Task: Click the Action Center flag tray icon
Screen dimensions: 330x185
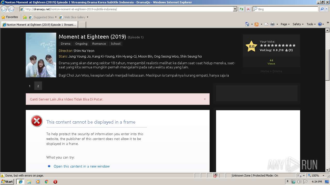Action: tap(306, 182)
